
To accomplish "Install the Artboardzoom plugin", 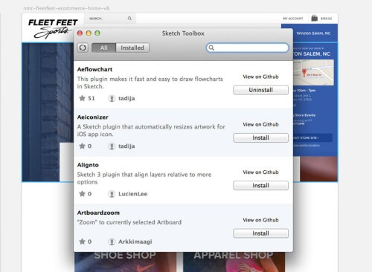I will [260, 233].
